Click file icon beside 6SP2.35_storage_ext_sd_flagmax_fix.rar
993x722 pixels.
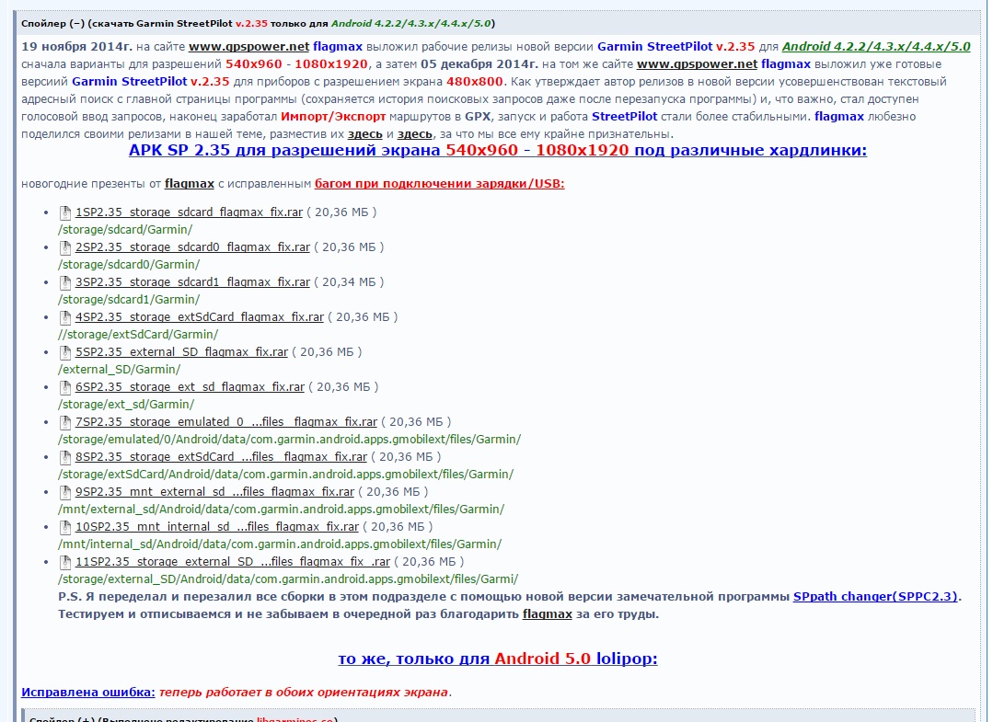click(64, 387)
